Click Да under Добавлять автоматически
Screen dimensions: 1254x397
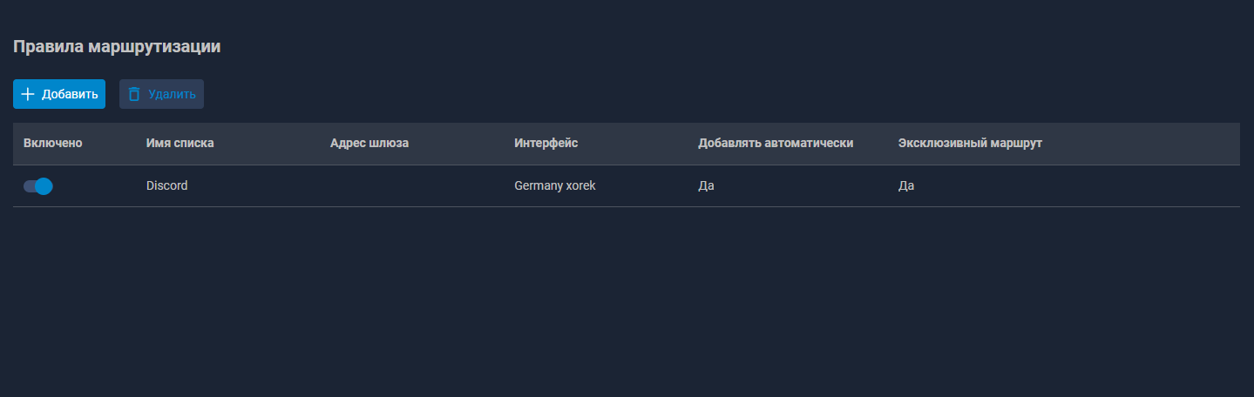(706, 185)
